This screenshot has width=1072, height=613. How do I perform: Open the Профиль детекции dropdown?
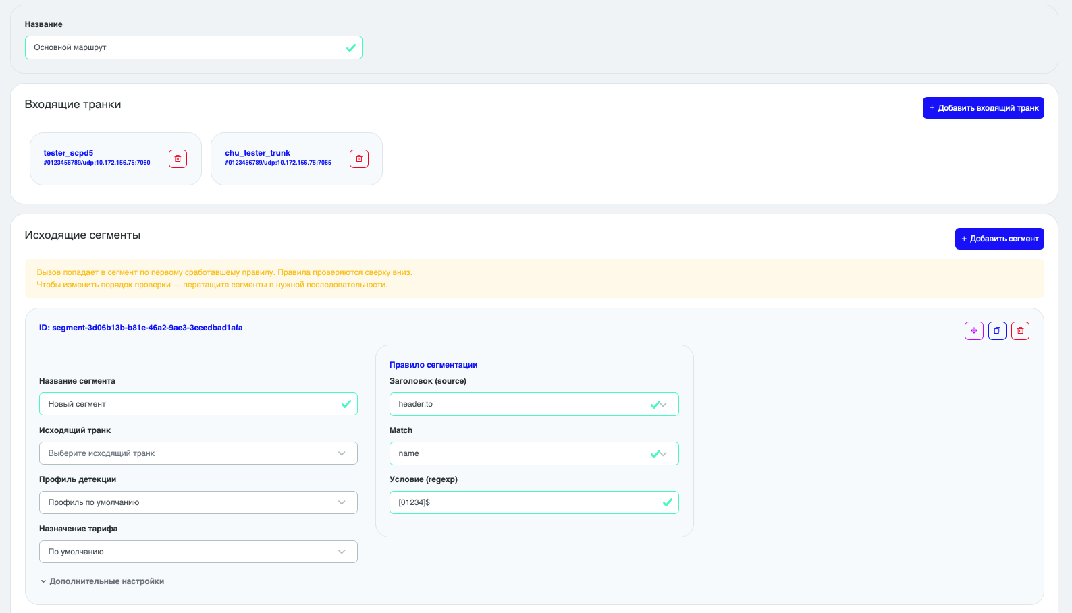pos(198,502)
